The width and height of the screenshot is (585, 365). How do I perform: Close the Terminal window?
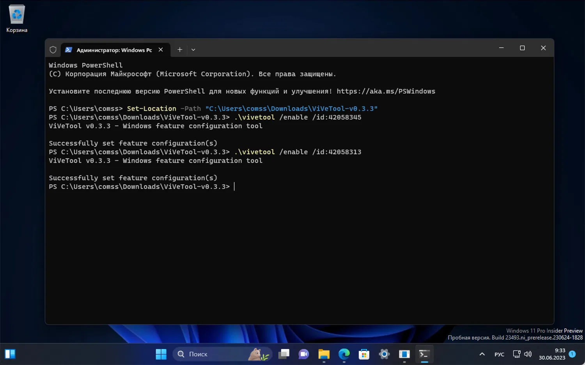[x=543, y=48]
